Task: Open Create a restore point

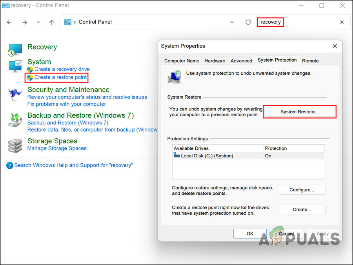Action: tap(60, 77)
